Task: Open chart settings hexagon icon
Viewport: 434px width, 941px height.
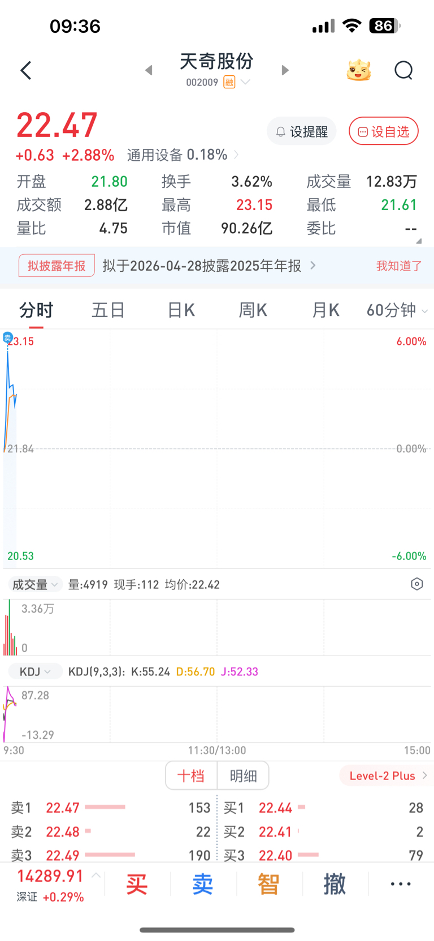Action: point(417,584)
